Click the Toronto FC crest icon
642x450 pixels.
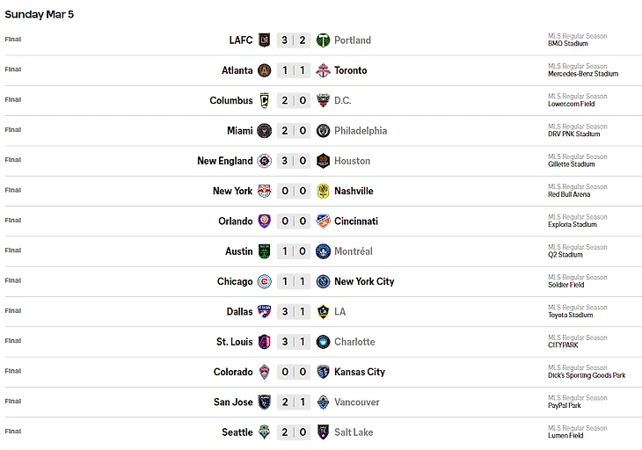pyautogui.click(x=323, y=70)
